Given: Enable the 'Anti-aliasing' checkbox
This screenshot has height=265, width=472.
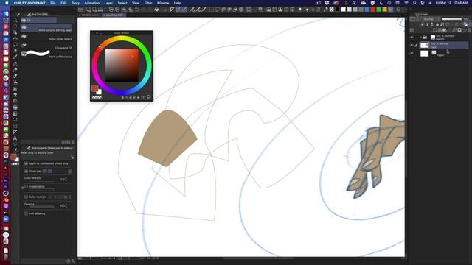Looking at the screenshot, I should click(x=26, y=213).
